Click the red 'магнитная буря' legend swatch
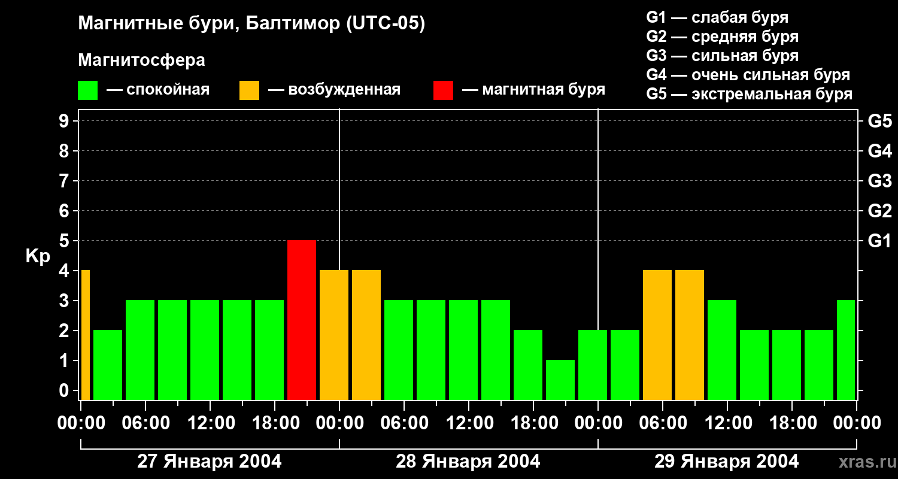 coord(443,90)
